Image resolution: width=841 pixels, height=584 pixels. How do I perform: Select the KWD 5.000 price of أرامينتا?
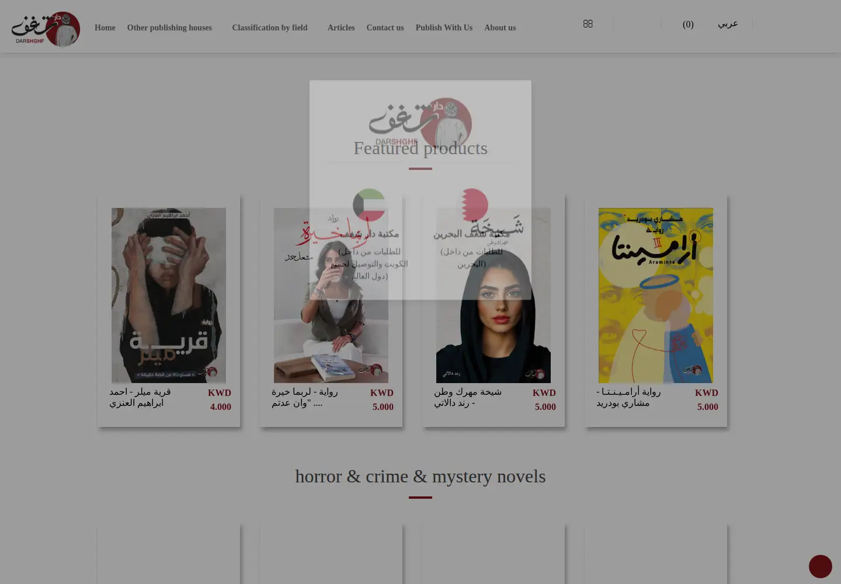(707, 400)
